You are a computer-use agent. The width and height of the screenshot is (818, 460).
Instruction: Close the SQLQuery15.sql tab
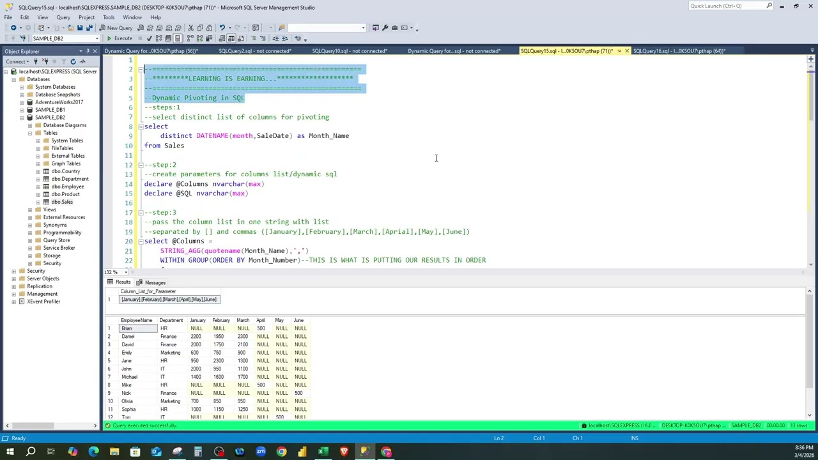point(626,51)
